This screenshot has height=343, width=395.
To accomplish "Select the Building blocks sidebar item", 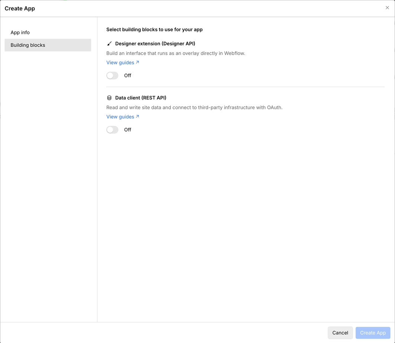I will (28, 45).
